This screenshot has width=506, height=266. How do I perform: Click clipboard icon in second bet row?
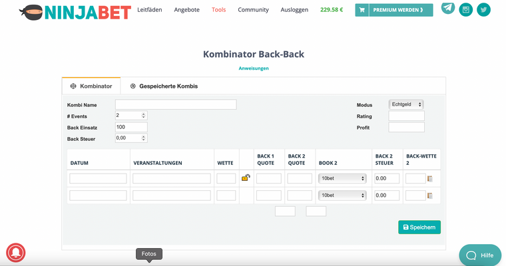click(430, 196)
